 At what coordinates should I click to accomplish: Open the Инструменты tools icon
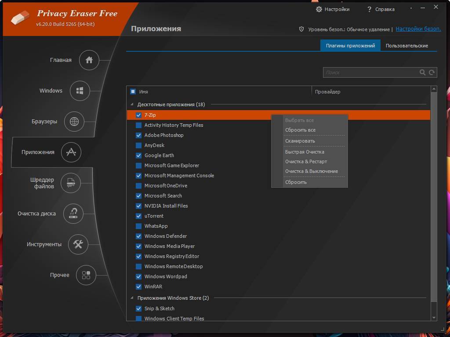click(x=78, y=244)
